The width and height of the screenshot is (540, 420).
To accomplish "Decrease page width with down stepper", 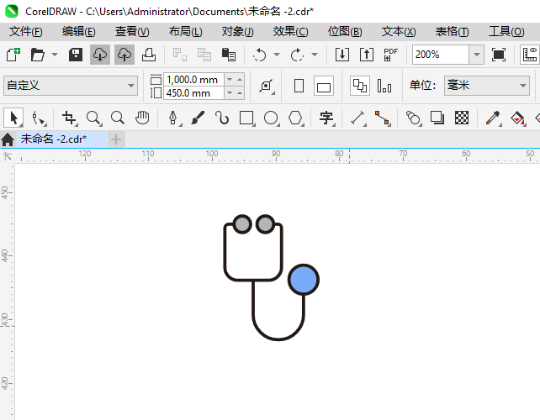I will point(230,80).
